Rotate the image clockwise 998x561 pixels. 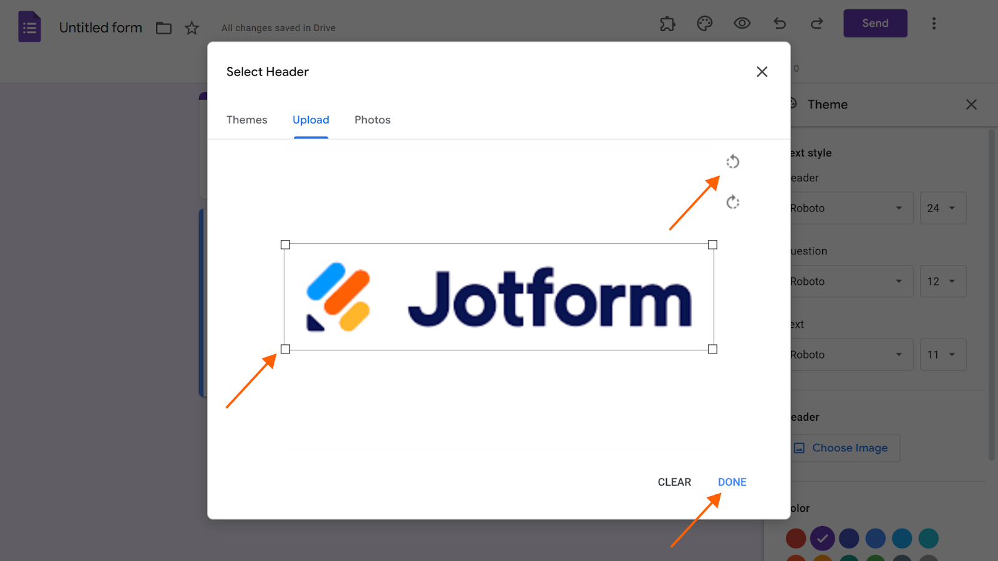(x=733, y=202)
